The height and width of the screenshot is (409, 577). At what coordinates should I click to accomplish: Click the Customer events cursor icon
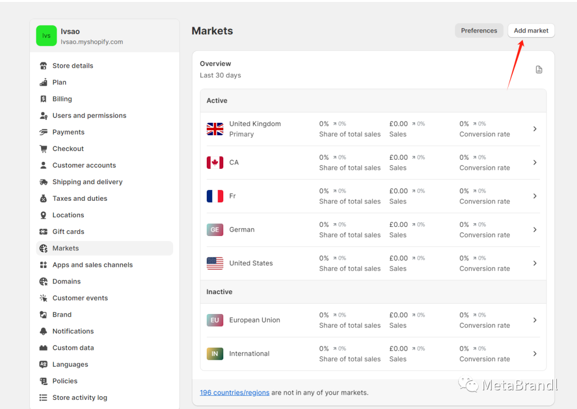coord(43,298)
